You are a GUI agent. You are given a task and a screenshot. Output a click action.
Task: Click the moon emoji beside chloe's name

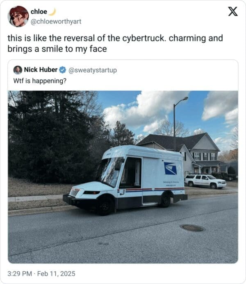tap(52, 12)
